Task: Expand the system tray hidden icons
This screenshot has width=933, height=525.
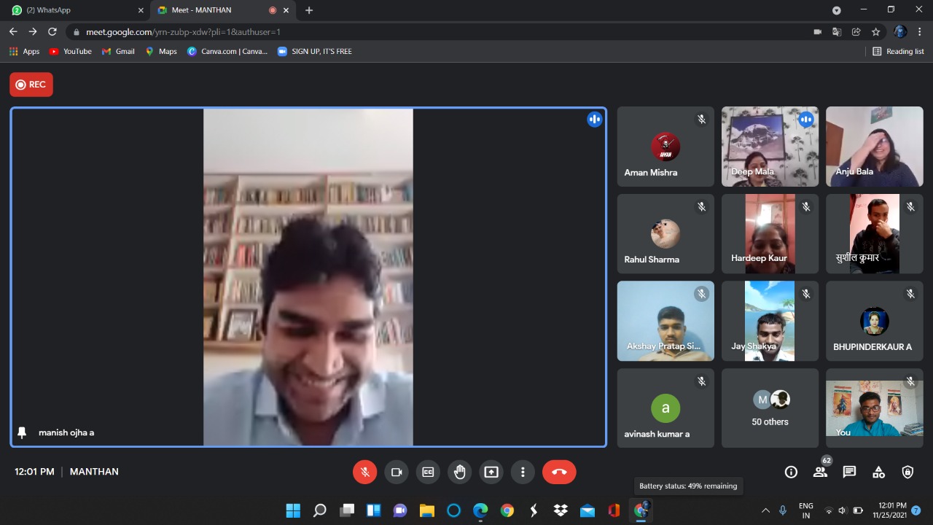Action: pyautogui.click(x=765, y=510)
